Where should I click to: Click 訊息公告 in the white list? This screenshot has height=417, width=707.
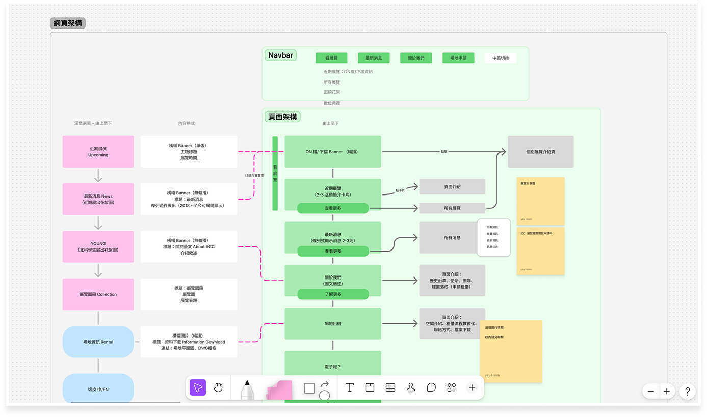(x=492, y=247)
